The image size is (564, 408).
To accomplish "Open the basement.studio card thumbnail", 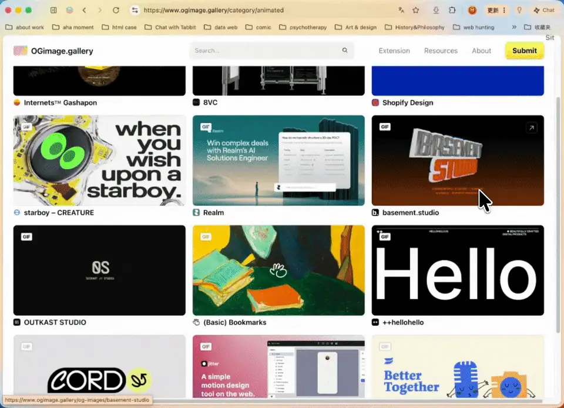I will (458, 160).
